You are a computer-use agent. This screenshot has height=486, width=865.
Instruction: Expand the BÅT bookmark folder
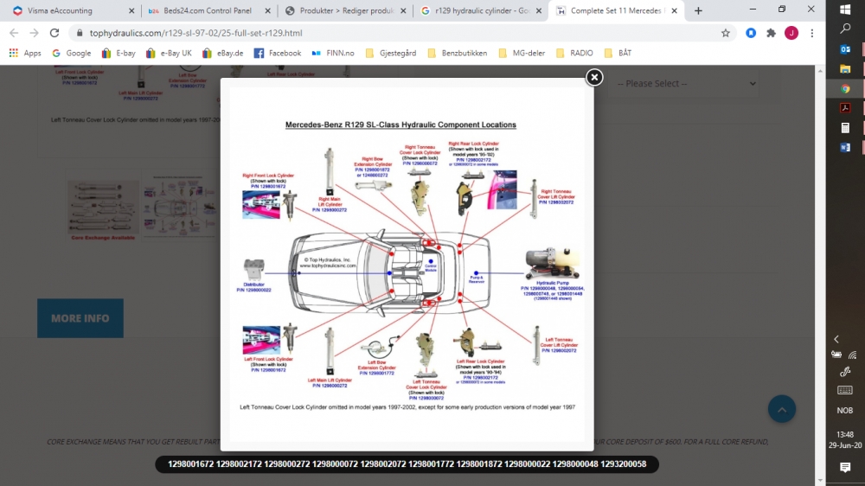(618, 53)
